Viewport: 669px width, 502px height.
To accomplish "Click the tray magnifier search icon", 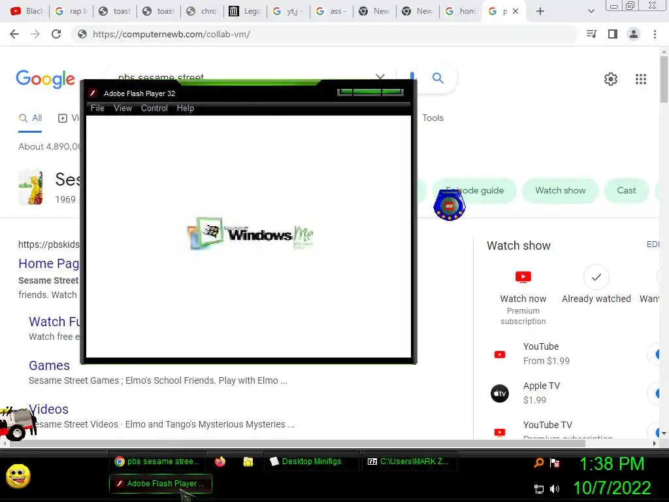I will [x=539, y=462].
